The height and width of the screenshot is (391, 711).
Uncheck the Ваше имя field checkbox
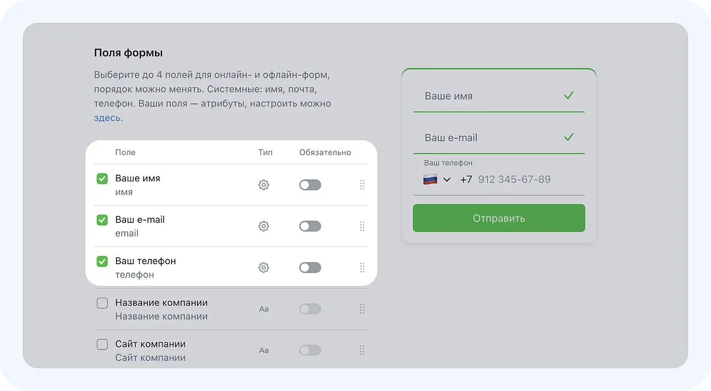102,178
